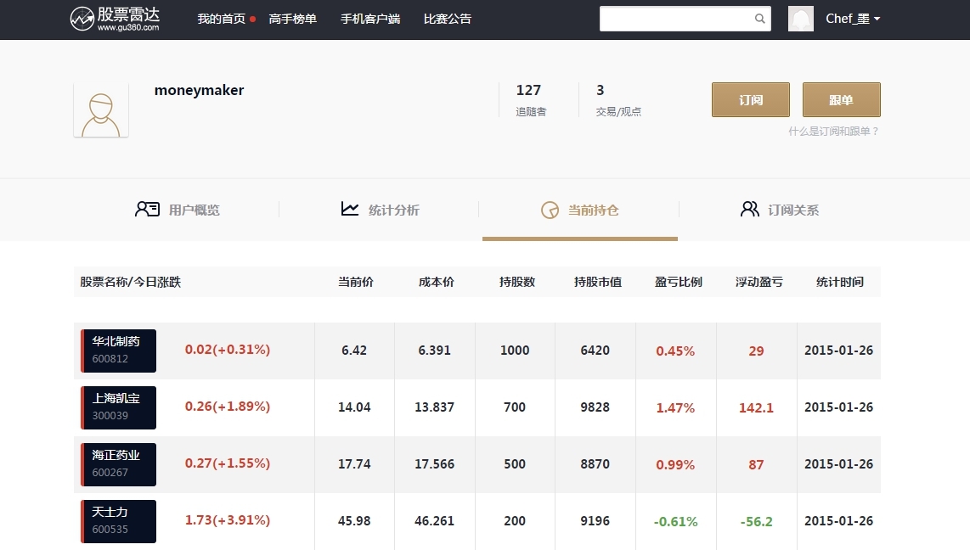
Task: Click profit ratio 1.47%
Action: tap(675, 408)
